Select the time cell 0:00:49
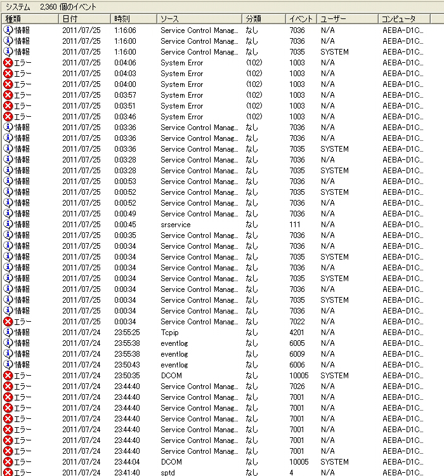This screenshot has width=444, height=476. [x=125, y=213]
